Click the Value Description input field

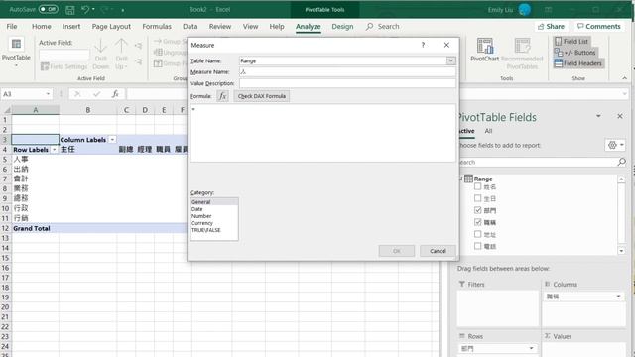347,83
